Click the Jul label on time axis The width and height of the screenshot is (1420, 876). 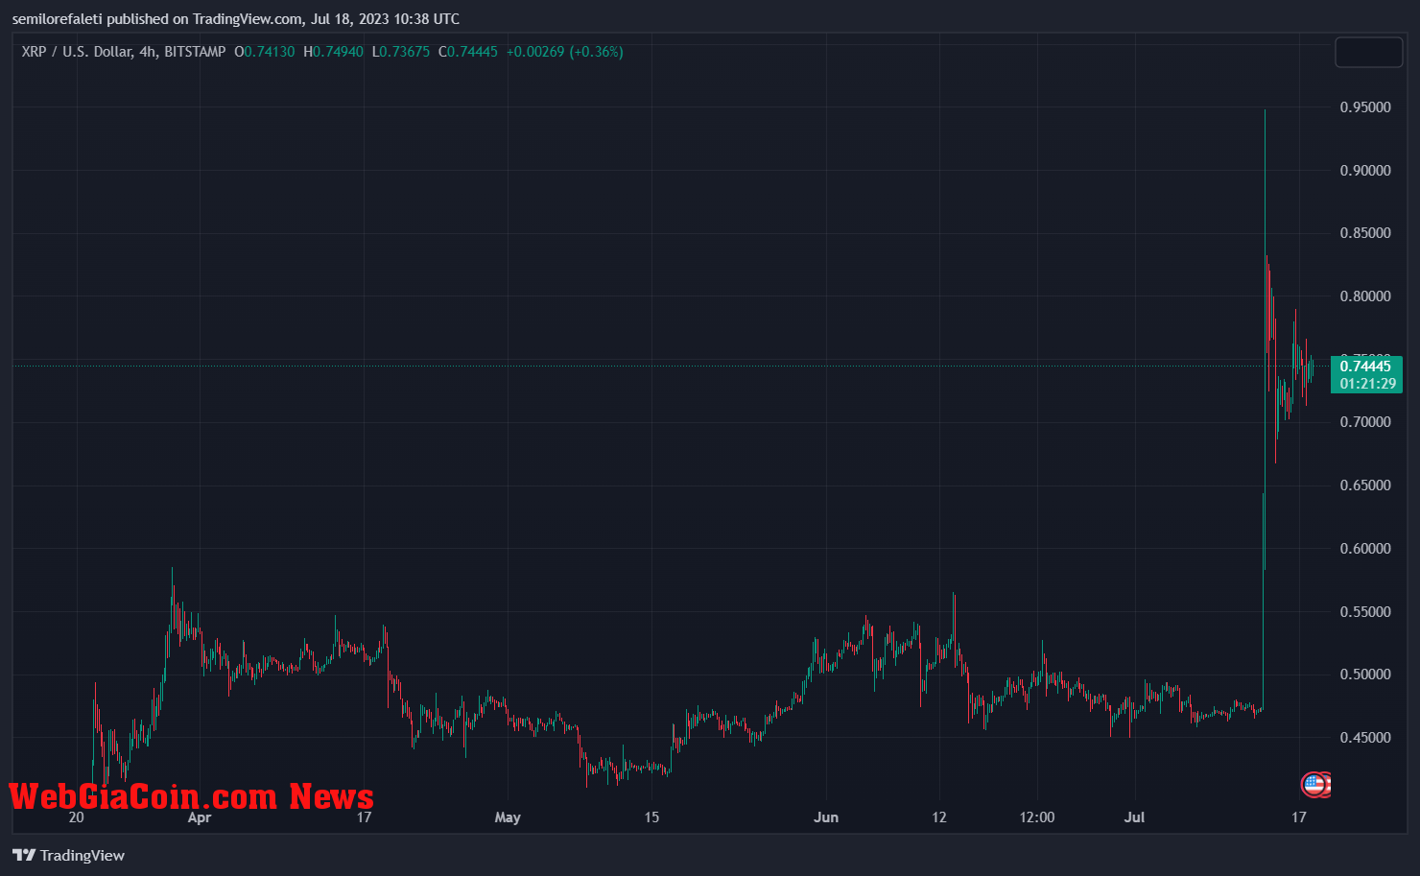(1135, 817)
